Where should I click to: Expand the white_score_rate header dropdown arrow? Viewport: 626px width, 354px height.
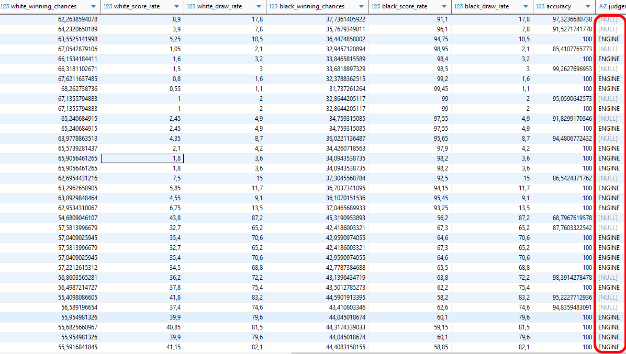[176, 7]
